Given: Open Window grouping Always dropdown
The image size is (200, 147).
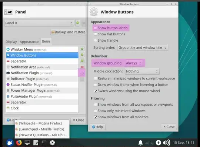Looking at the screenshot, I should (x=134, y=63).
